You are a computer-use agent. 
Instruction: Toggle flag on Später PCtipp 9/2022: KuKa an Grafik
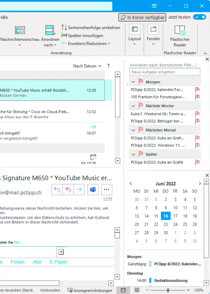(197, 162)
